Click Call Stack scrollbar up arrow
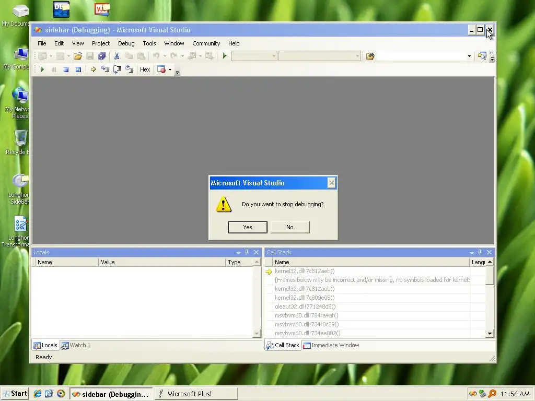The image size is (535, 401). pyautogui.click(x=490, y=262)
